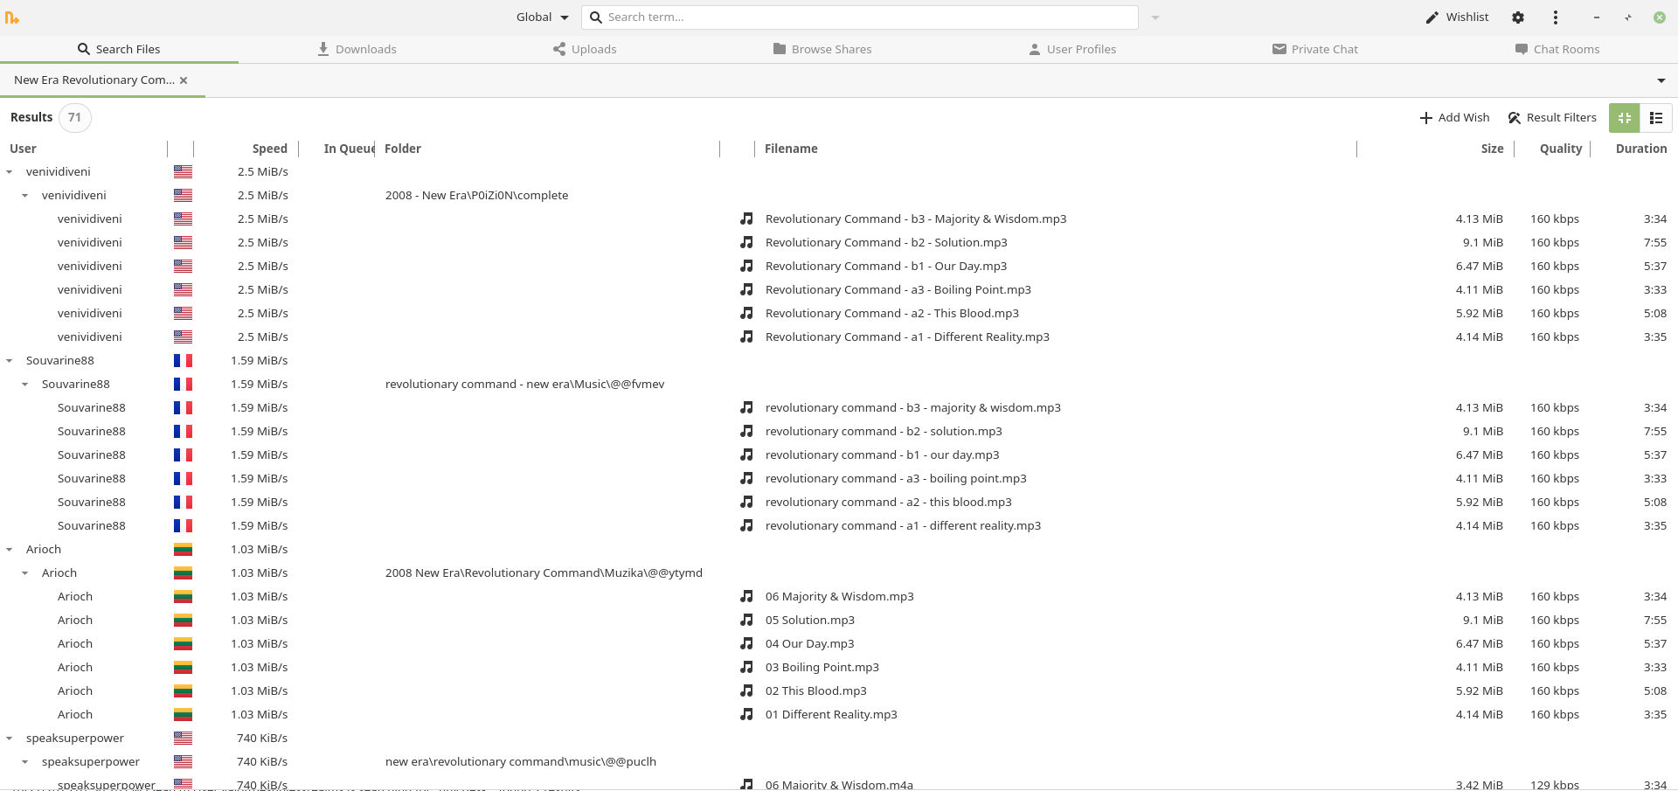This screenshot has width=1678, height=791.
Task: Click the music icon for Revolutionary Command - b1 - Our Day.mp3
Action: (x=746, y=267)
